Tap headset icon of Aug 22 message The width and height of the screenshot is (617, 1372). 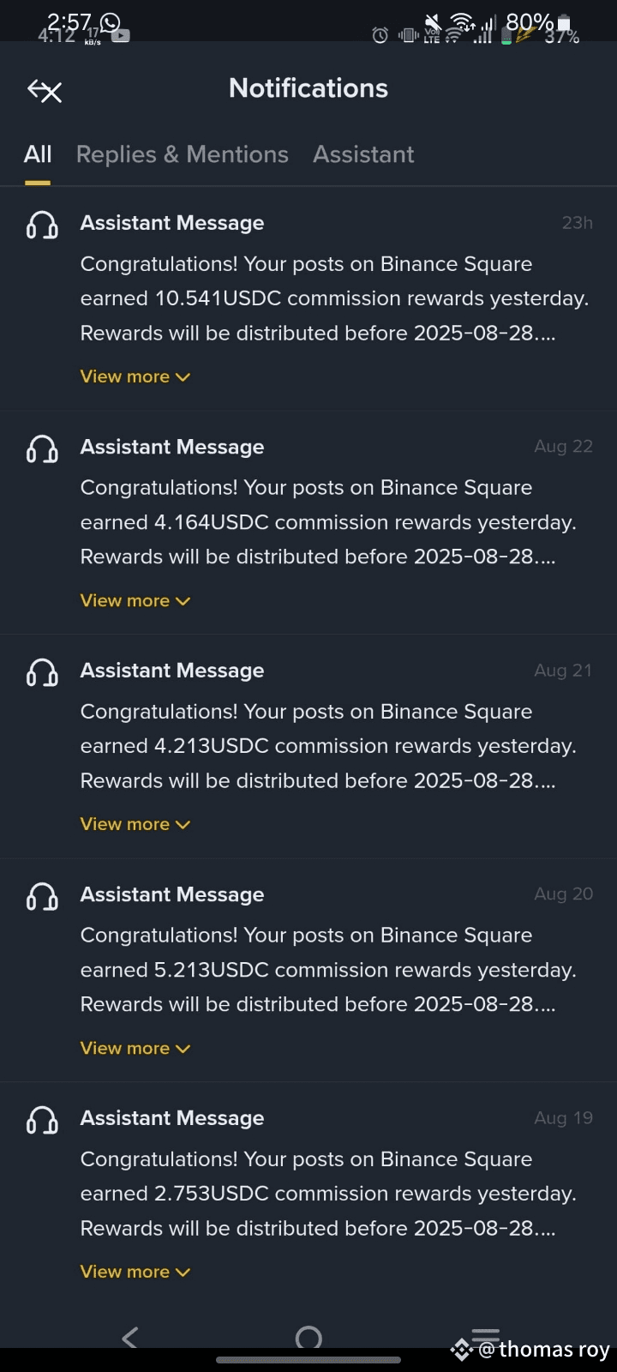click(42, 448)
